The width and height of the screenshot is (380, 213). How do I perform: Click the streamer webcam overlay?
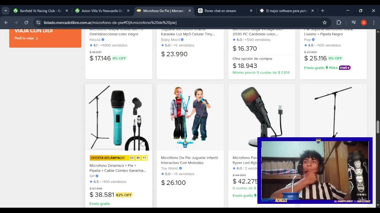pos(315,171)
